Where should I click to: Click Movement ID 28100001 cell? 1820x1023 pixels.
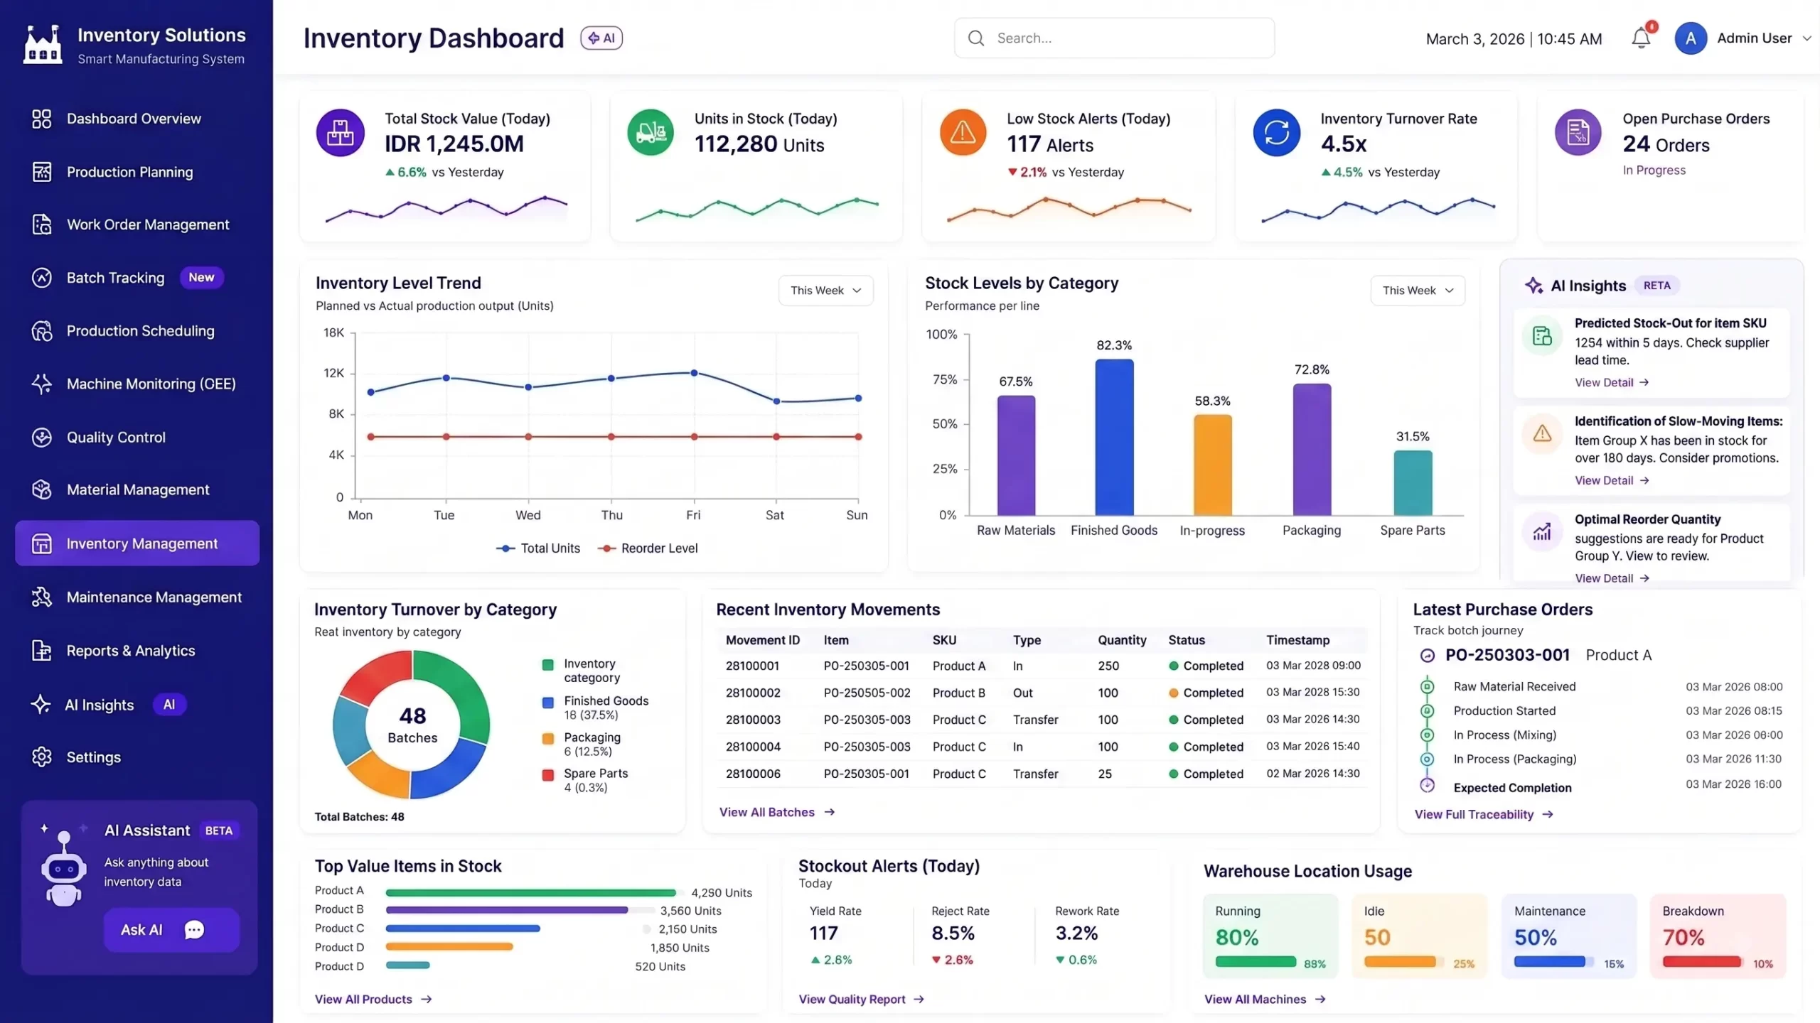[x=752, y=666]
